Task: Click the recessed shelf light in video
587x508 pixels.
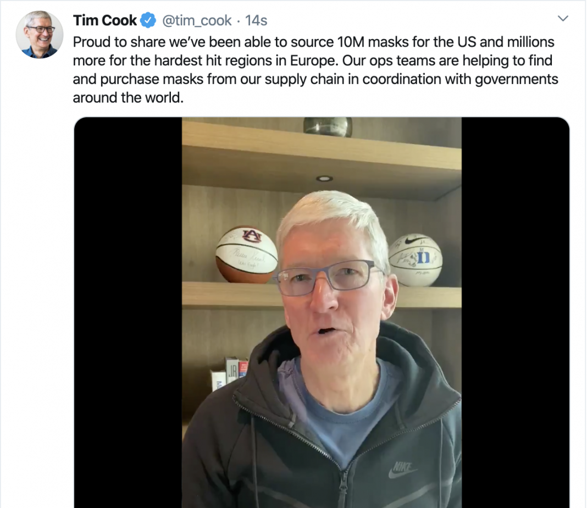Action: click(x=324, y=179)
